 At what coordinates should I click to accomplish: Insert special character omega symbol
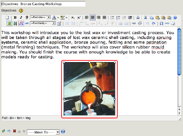pos(161,23)
